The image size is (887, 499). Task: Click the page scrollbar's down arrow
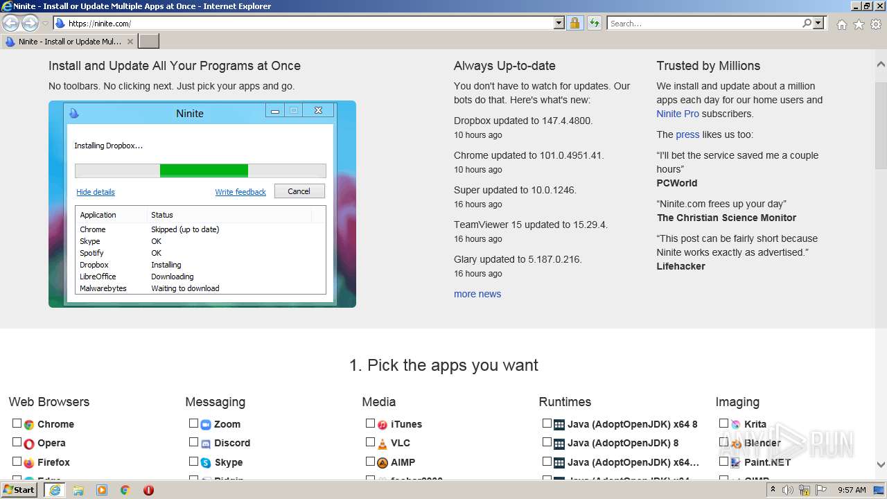point(881,465)
